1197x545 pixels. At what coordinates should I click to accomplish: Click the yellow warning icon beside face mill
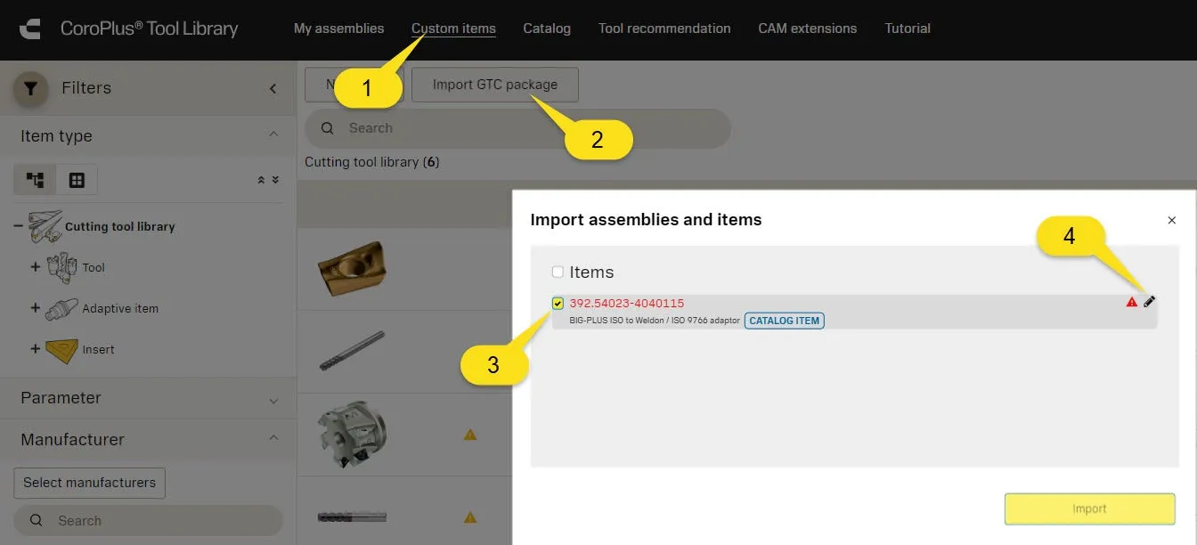470,435
